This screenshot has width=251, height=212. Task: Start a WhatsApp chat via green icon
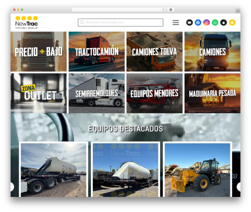click(x=215, y=23)
